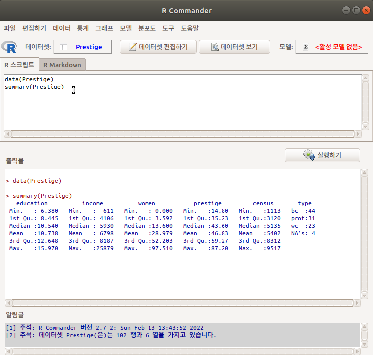Click the 데이터셋 편집하기 button

[x=158, y=47]
